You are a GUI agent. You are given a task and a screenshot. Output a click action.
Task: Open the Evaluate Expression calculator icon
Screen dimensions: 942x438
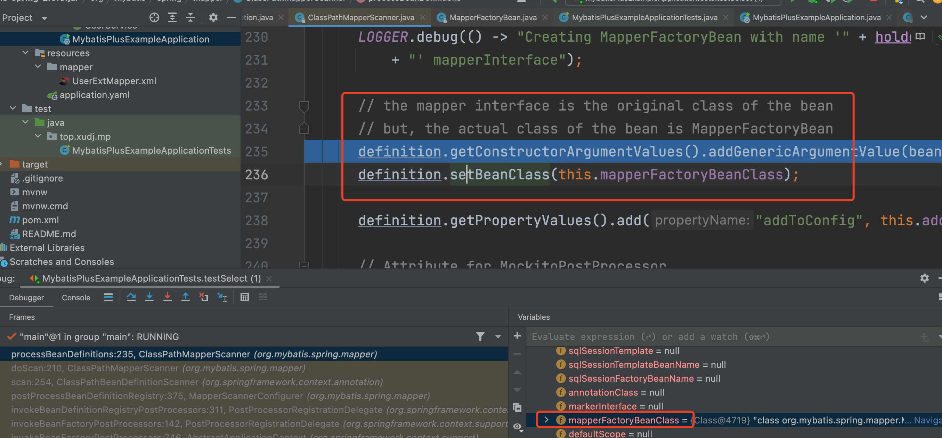[245, 297]
